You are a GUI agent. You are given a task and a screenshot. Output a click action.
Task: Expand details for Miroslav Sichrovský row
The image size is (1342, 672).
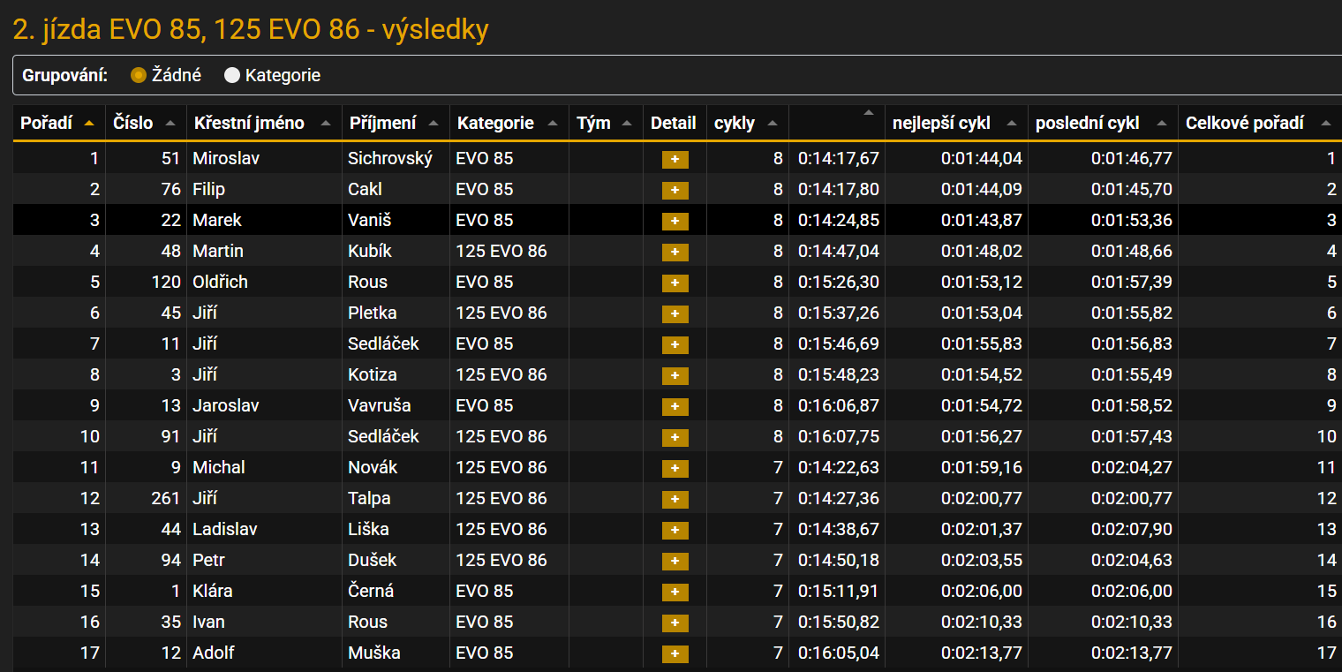tap(675, 159)
